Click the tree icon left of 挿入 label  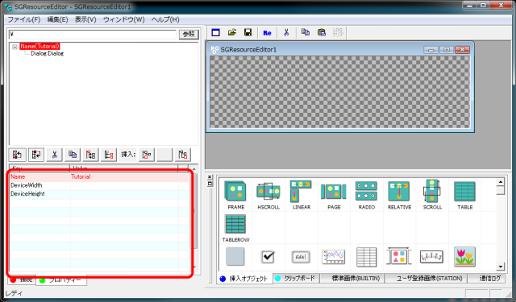[x=109, y=155]
